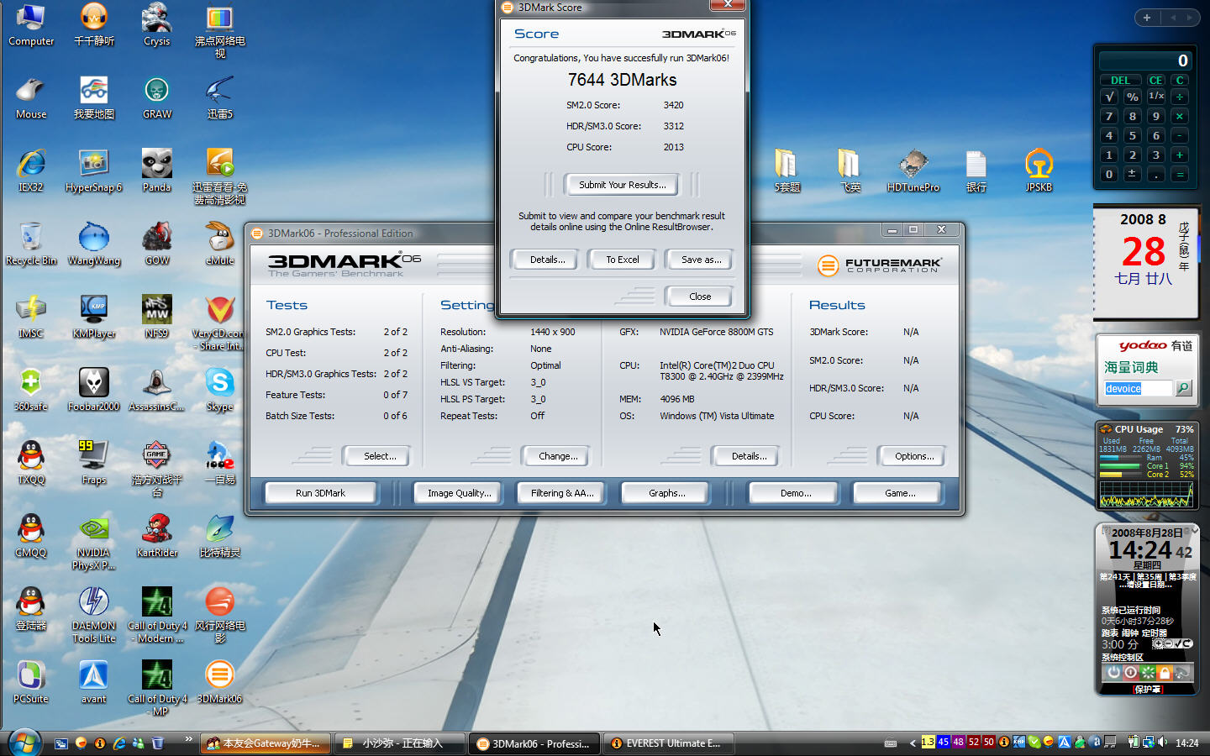Open the Computer desktop icon
Viewport: 1210px width, 756px height.
click(x=31, y=25)
